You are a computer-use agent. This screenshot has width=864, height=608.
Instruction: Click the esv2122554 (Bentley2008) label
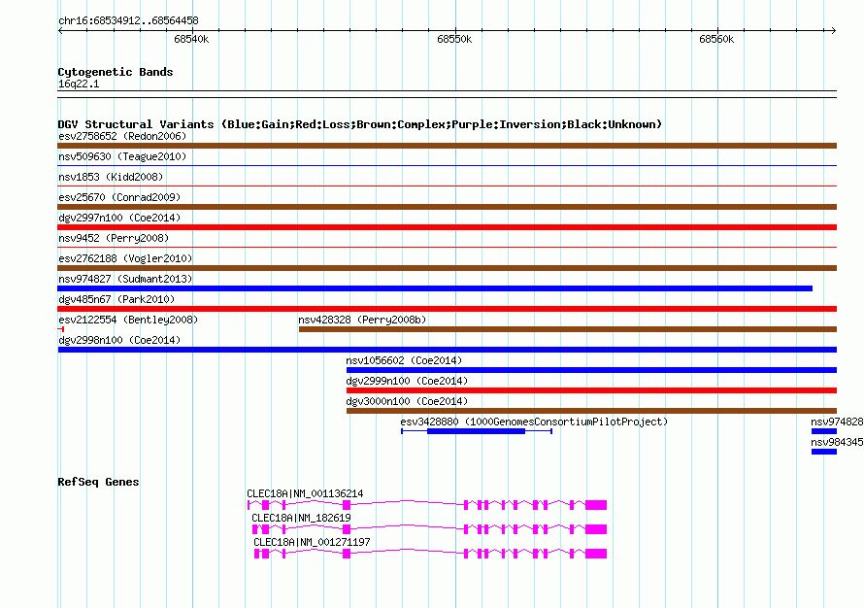click(128, 320)
